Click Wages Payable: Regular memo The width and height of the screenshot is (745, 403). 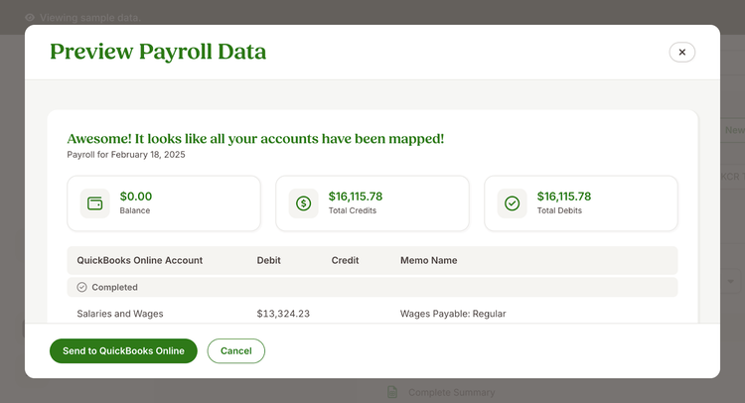[x=453, y=314]
